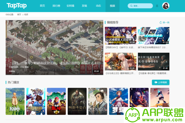Click the 编辑推荐 section heading
This screenshot has height=123, width=185.
click(x=113, y=22)
